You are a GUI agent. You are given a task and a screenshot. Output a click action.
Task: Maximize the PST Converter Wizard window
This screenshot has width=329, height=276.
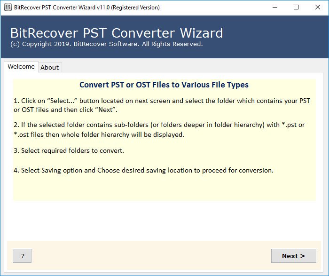click(x=296, y=8)
